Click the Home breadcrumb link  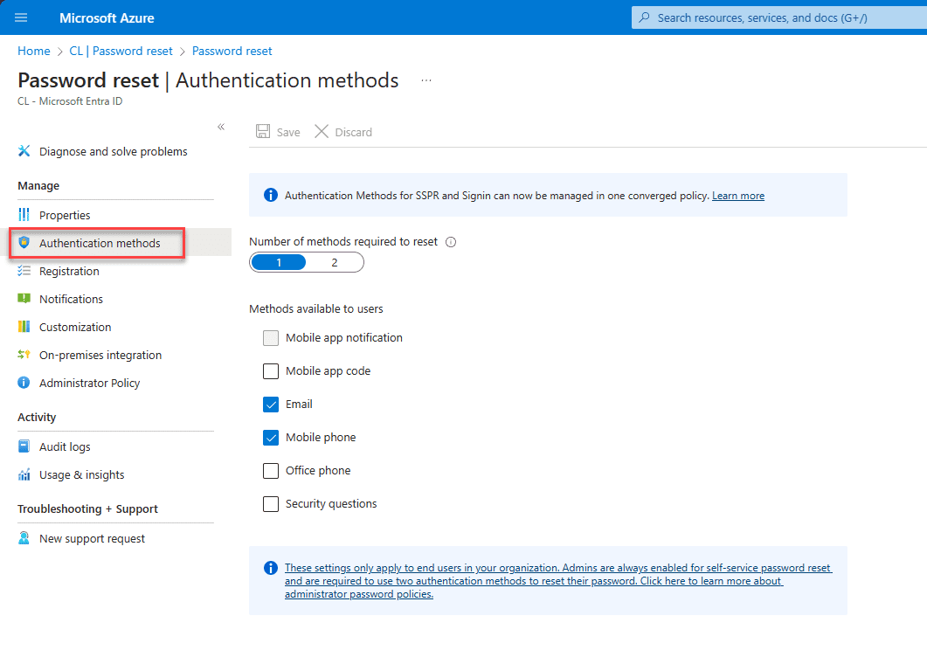[x=34, y=51]
